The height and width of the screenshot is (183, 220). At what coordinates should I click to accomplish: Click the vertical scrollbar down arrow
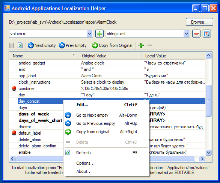click(209, 152)
